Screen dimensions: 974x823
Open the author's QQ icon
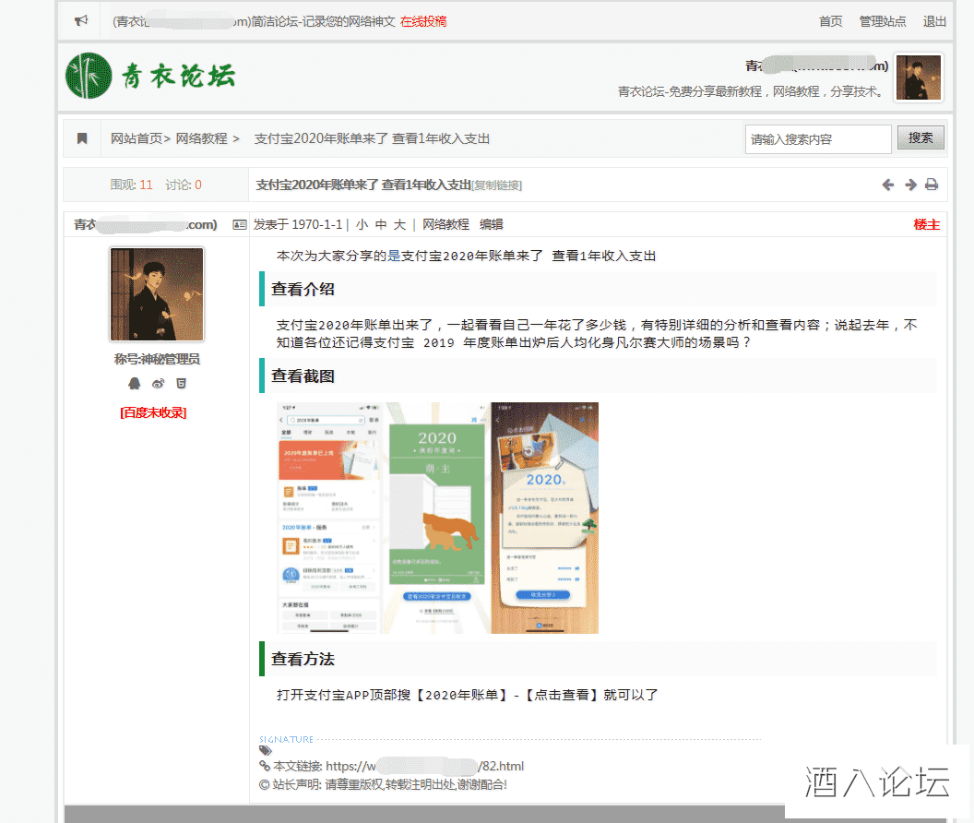click(134, 384)
